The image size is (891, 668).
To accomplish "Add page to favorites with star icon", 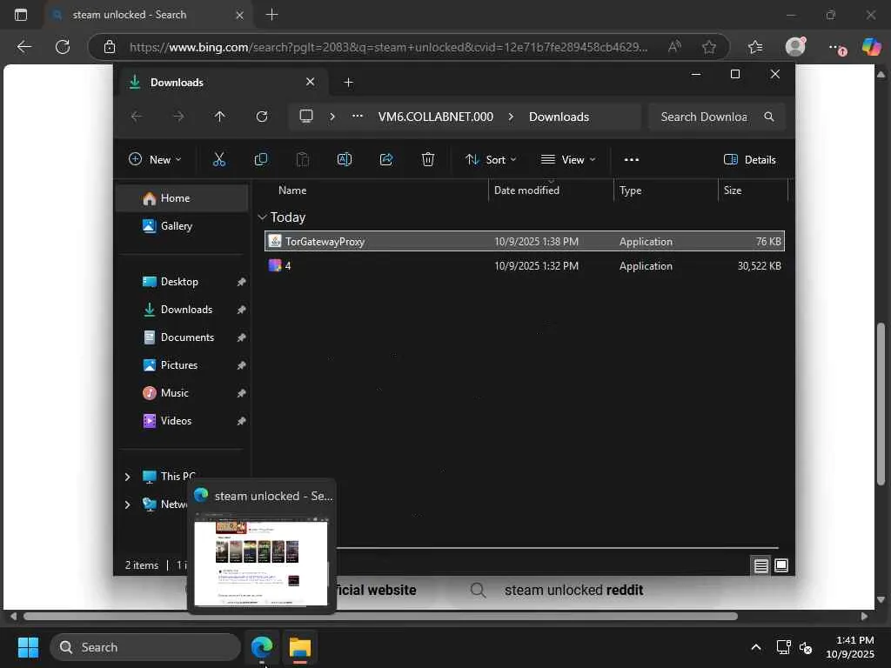I will [708, 47].
